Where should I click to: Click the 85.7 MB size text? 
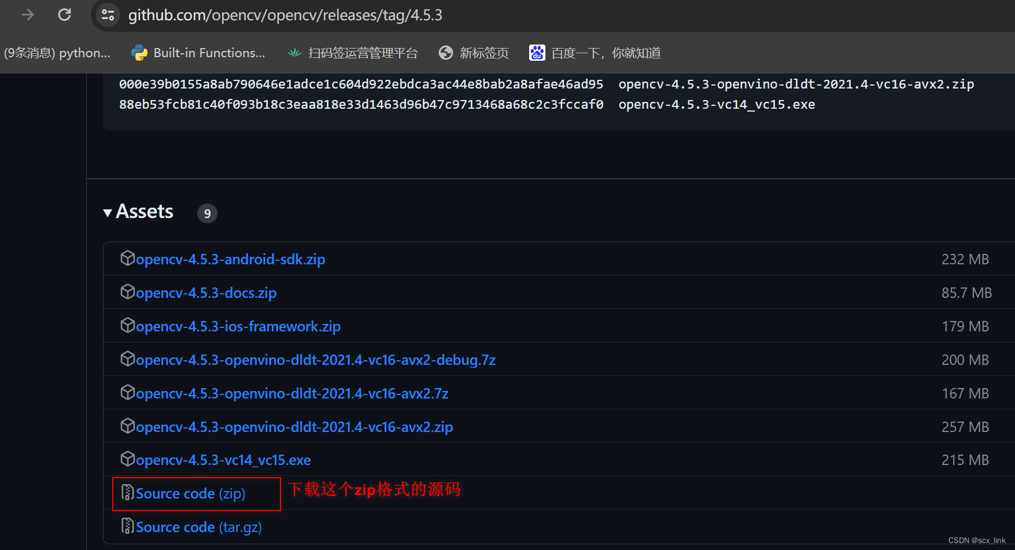tap(966, 293)
